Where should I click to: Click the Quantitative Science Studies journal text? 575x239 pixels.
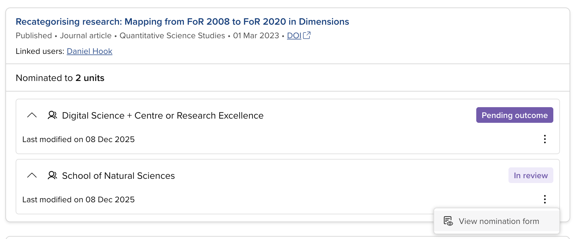pos(172,36)
